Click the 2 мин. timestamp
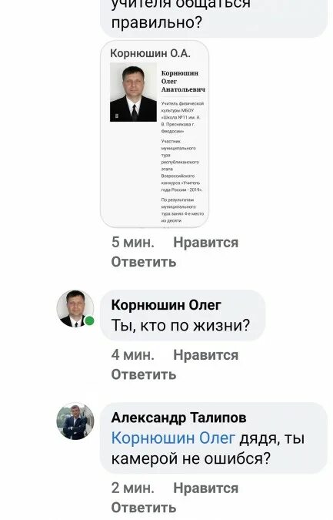 (x=133, y=488)
